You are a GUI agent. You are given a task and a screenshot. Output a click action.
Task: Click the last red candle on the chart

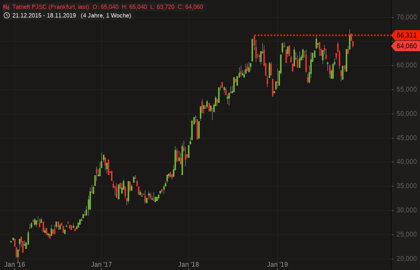[x=353, y=44]
